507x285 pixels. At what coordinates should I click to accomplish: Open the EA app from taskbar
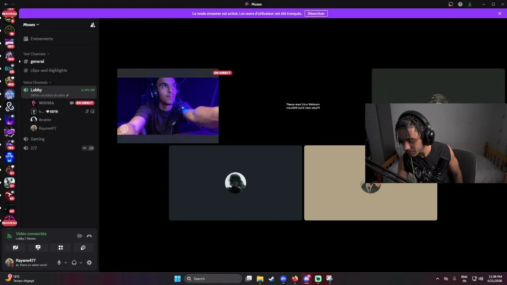click(x=283, y=279)
